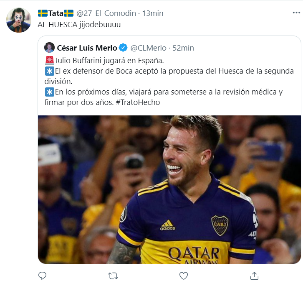The height and width of the screenshot is (286, 303).
Task: Open the Tata display name profile
Action: click(56, 13)
